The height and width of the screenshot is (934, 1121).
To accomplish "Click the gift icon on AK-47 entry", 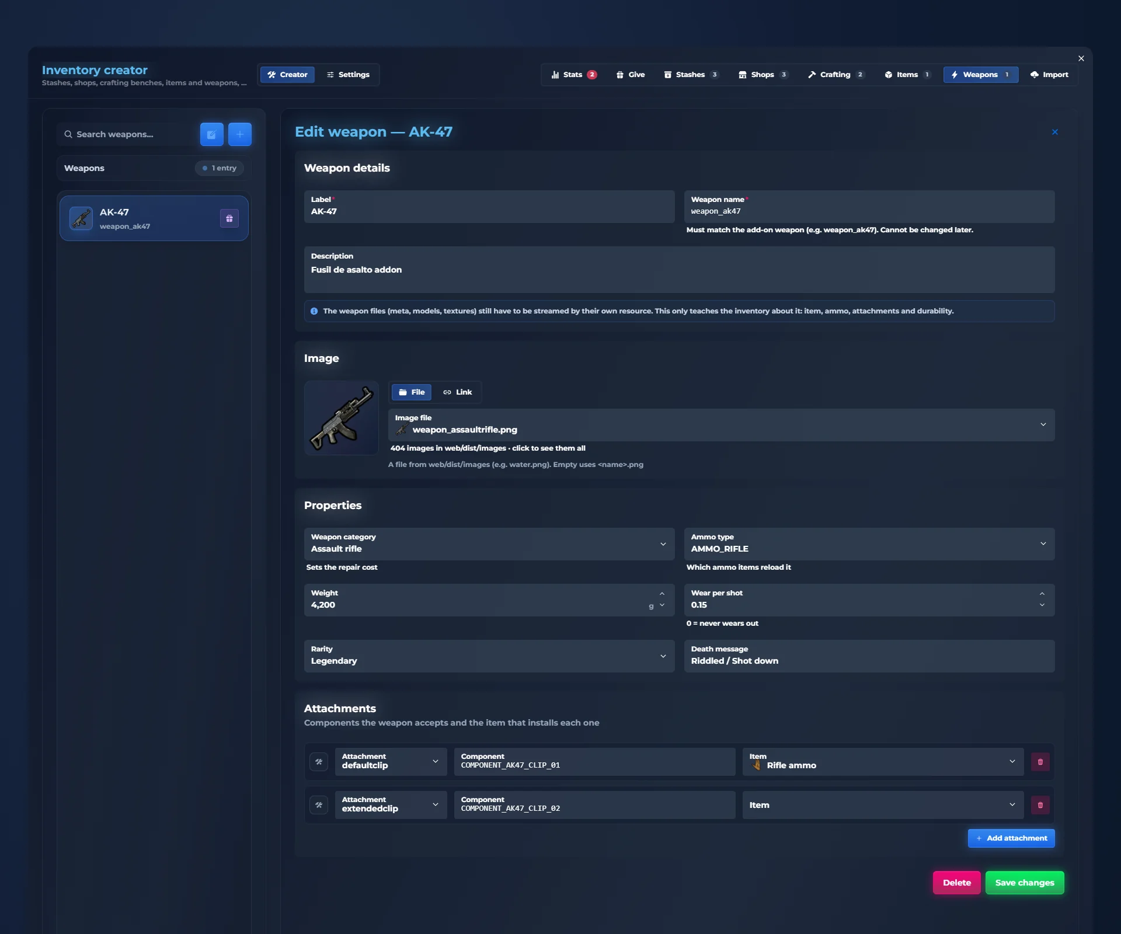I will click(229, 218).
